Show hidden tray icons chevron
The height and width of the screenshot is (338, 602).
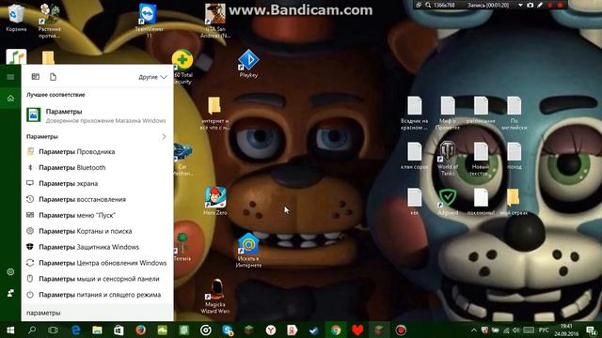pos(474,330)
